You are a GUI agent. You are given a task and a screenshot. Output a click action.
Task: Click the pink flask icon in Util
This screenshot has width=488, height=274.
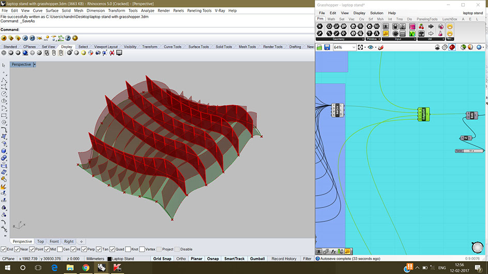pyautogui.click(x=440, y=33)
